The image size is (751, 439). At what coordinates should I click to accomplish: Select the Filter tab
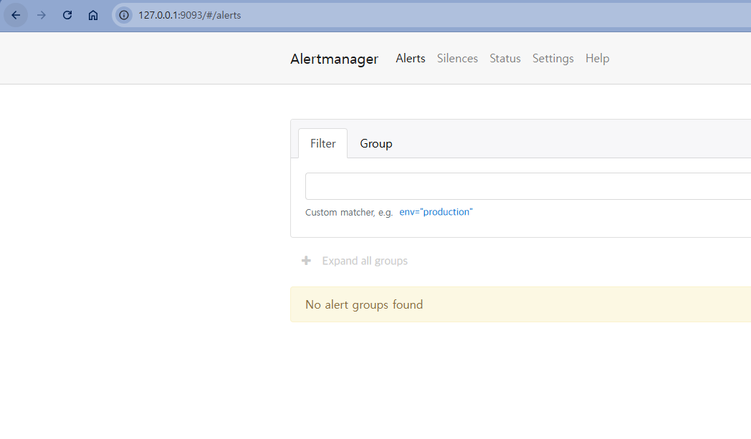click(x=322, y=143)
